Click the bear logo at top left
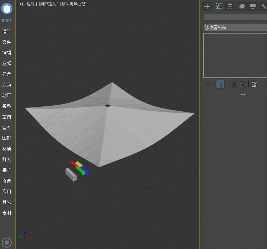 coord(7,8)
